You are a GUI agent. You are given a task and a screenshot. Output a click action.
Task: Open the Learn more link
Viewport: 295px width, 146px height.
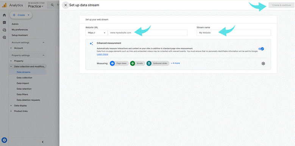tap(102, 54)
